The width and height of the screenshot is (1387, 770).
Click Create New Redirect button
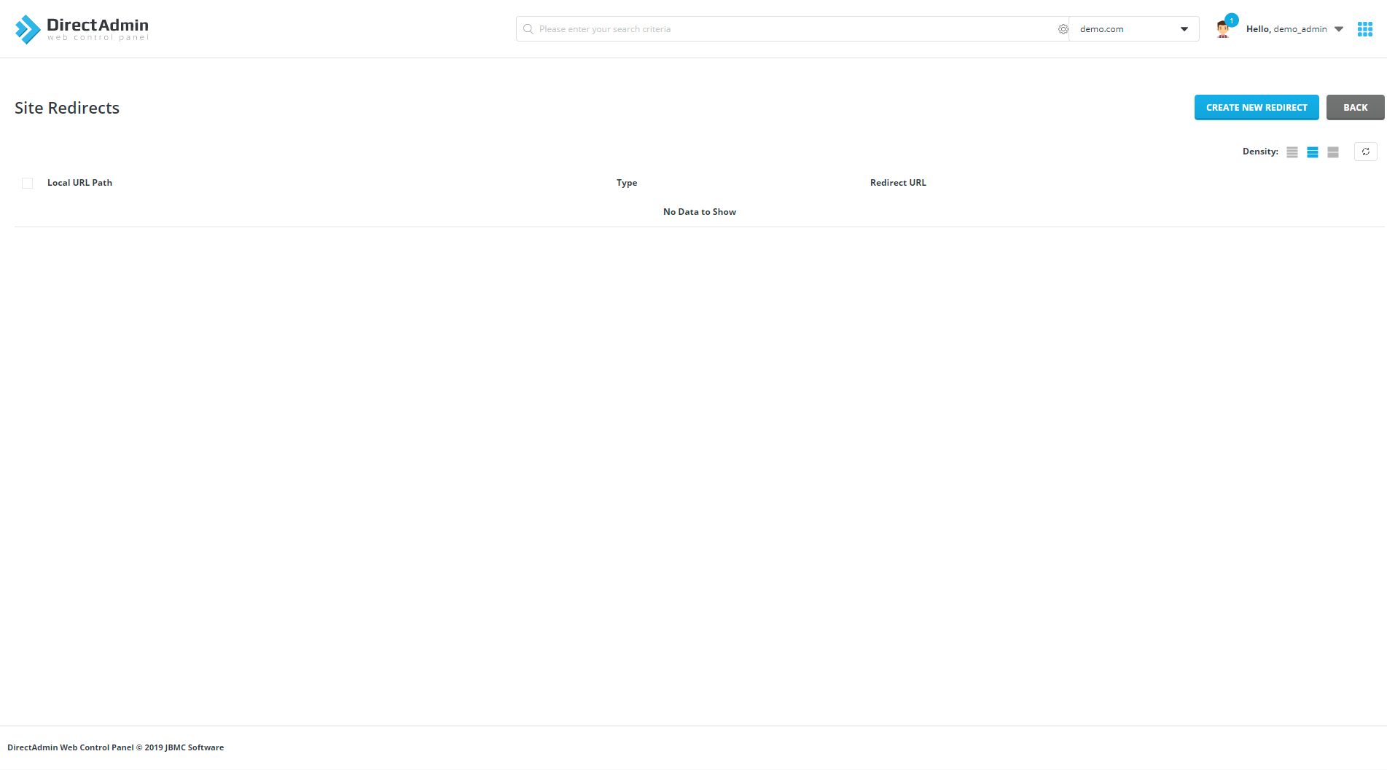[1257, 107]
